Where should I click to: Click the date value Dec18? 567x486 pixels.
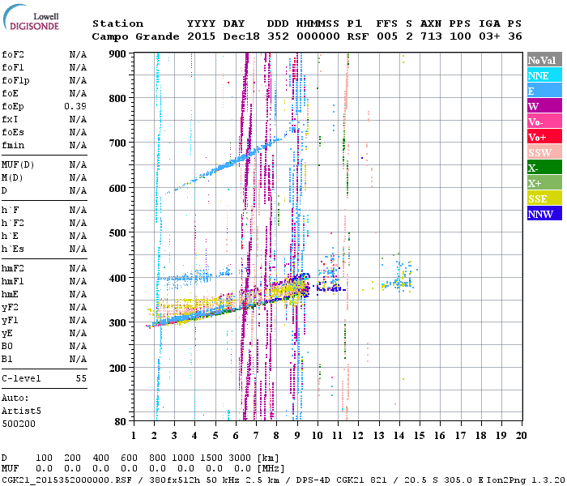point(241,36)
